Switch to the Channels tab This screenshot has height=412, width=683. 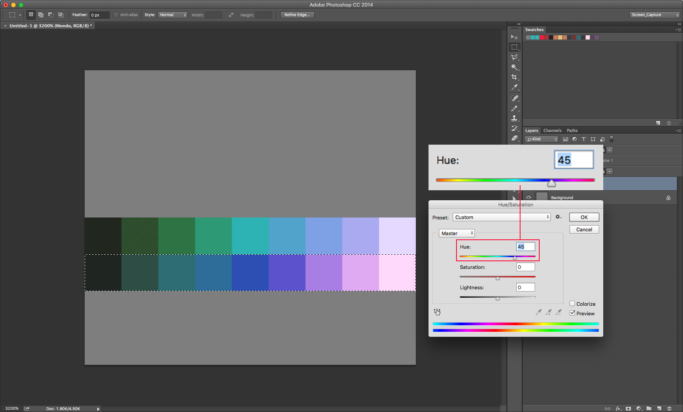point(552,130)
